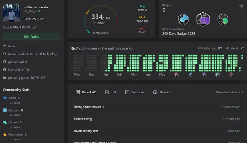
Task: Open View all submissions link
Action: tap(230, 92)
